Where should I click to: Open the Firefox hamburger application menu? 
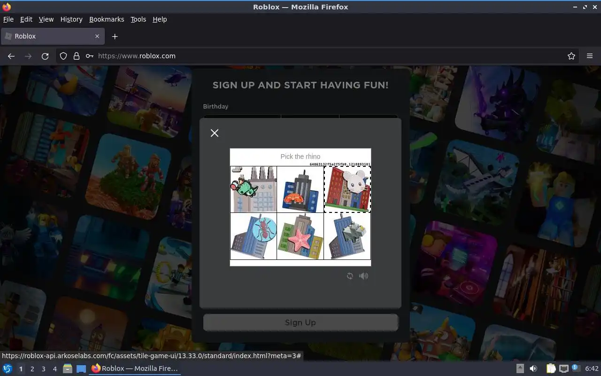click(x=590, y=56)
